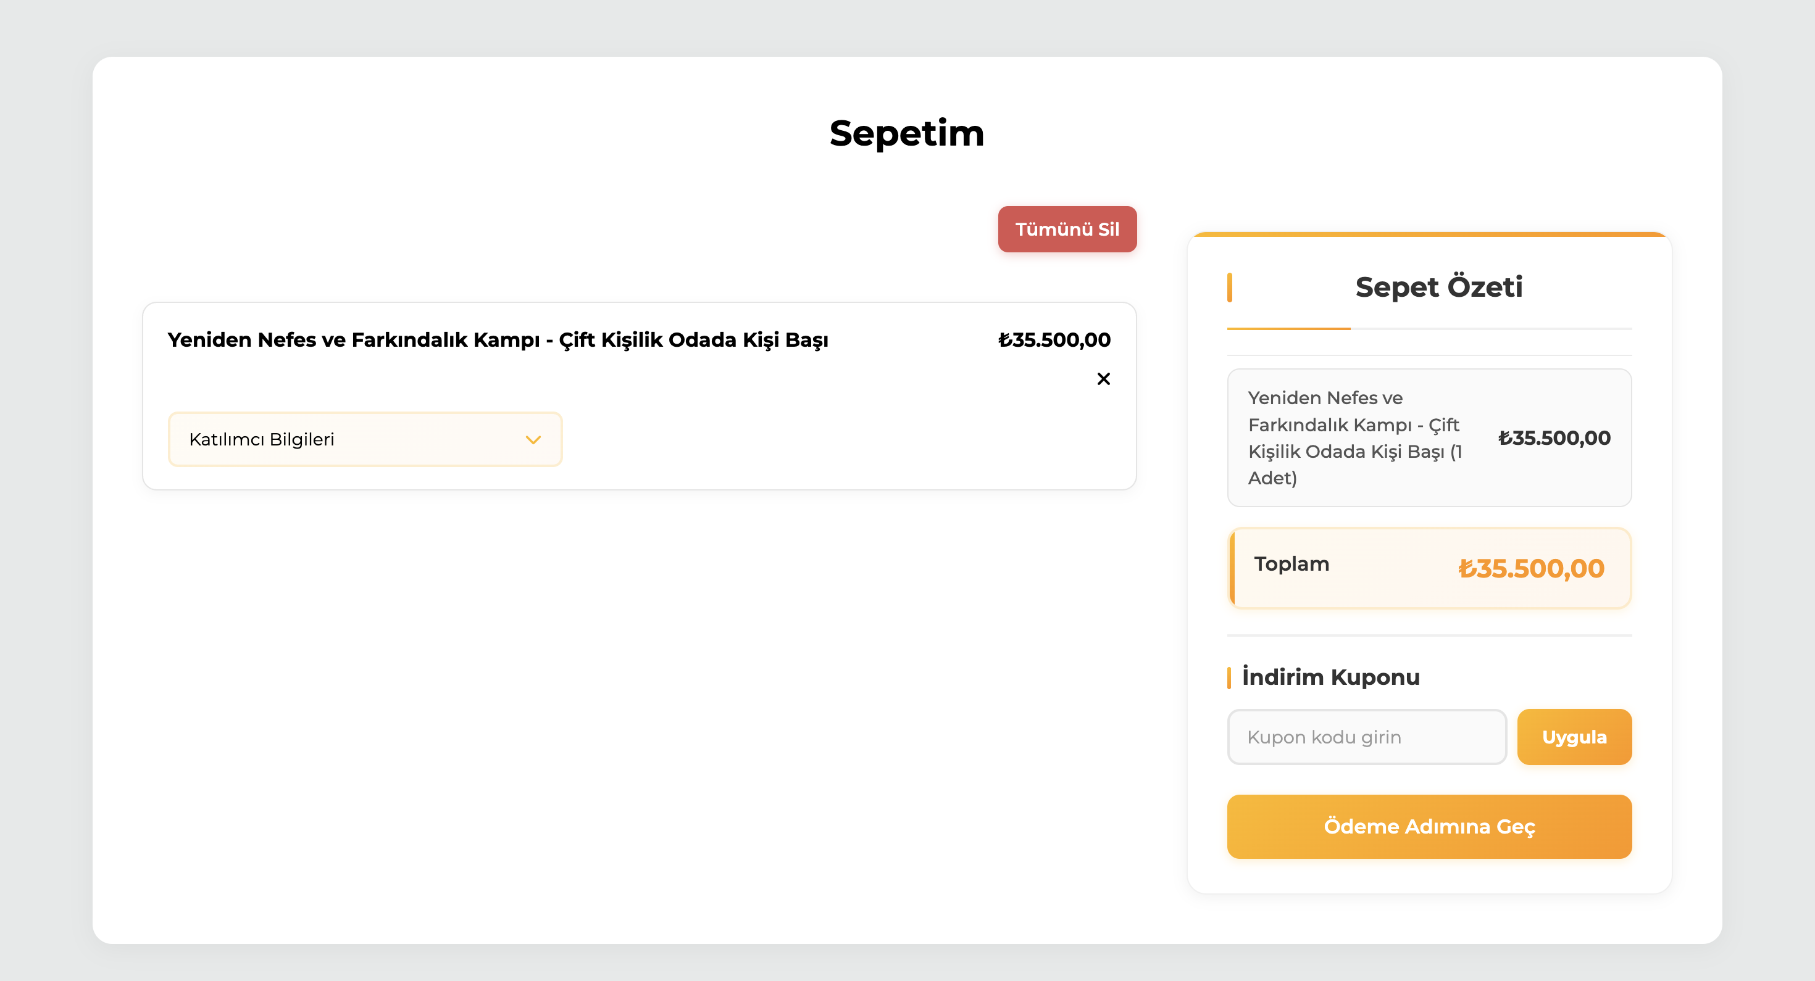Image resolution: width=1815 pixels, height=981 pixels.
Task: Click the orange underline below Sepet Özeti
Action: [1288, 328]
